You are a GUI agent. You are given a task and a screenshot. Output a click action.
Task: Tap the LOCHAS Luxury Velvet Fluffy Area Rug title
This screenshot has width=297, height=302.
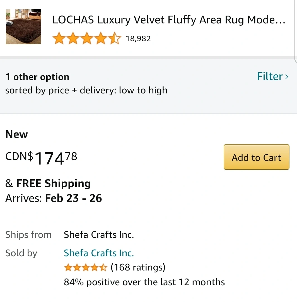[169, 20]
